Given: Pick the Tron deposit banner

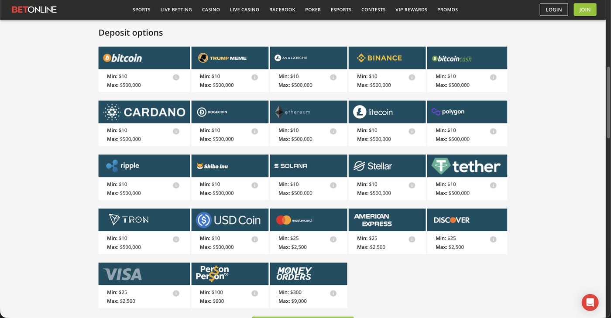Looking at the screenshot, I should [x=144, y=220].
